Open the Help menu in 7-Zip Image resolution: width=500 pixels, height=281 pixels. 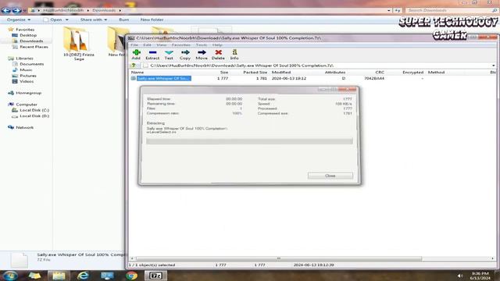click(217, 45)
